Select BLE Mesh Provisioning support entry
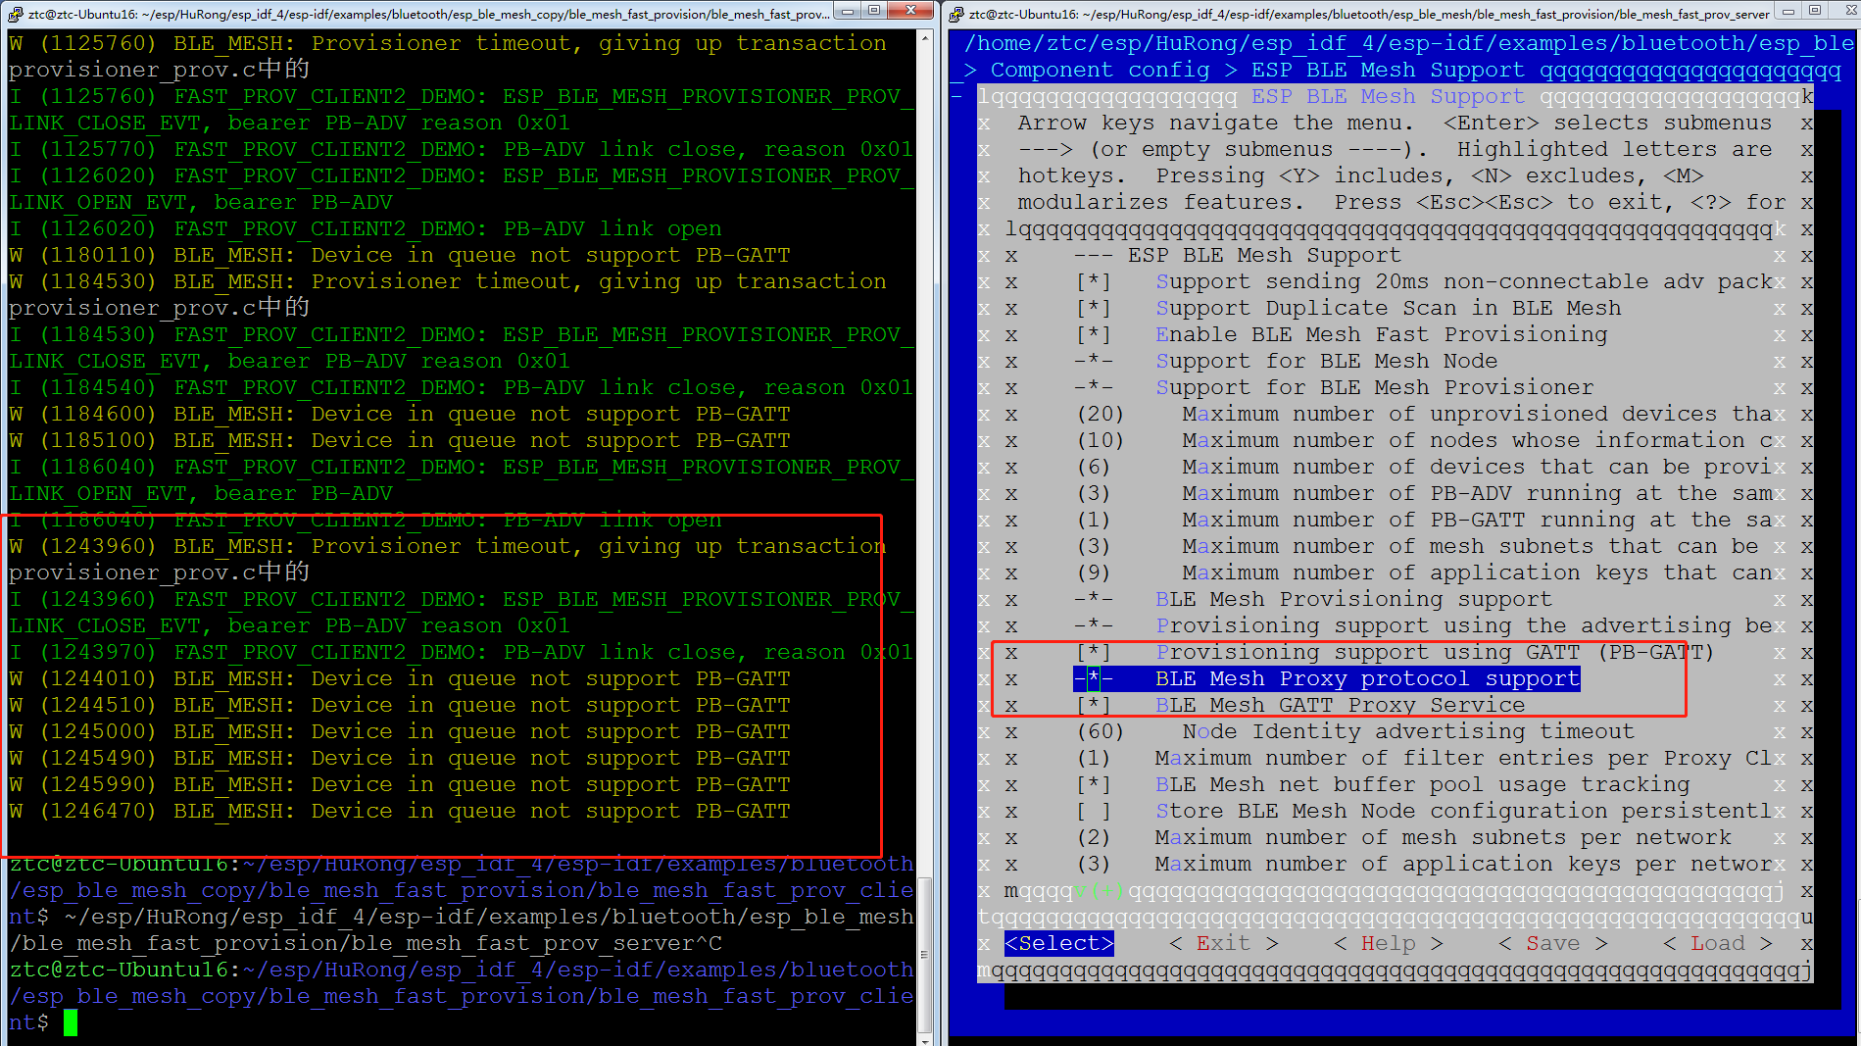 pos(1314,599)
